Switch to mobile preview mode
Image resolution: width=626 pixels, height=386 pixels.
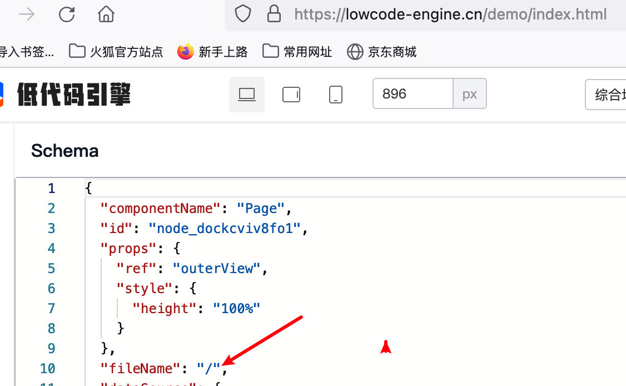335,94
